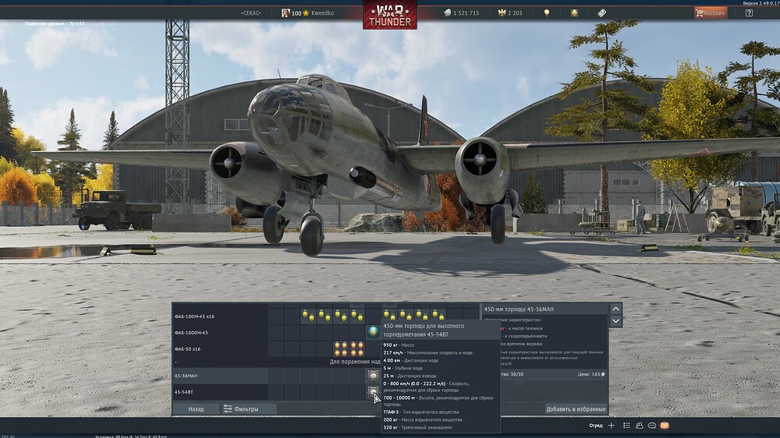Select the ФАБ-100М-43 x16 weapon row

220,316
